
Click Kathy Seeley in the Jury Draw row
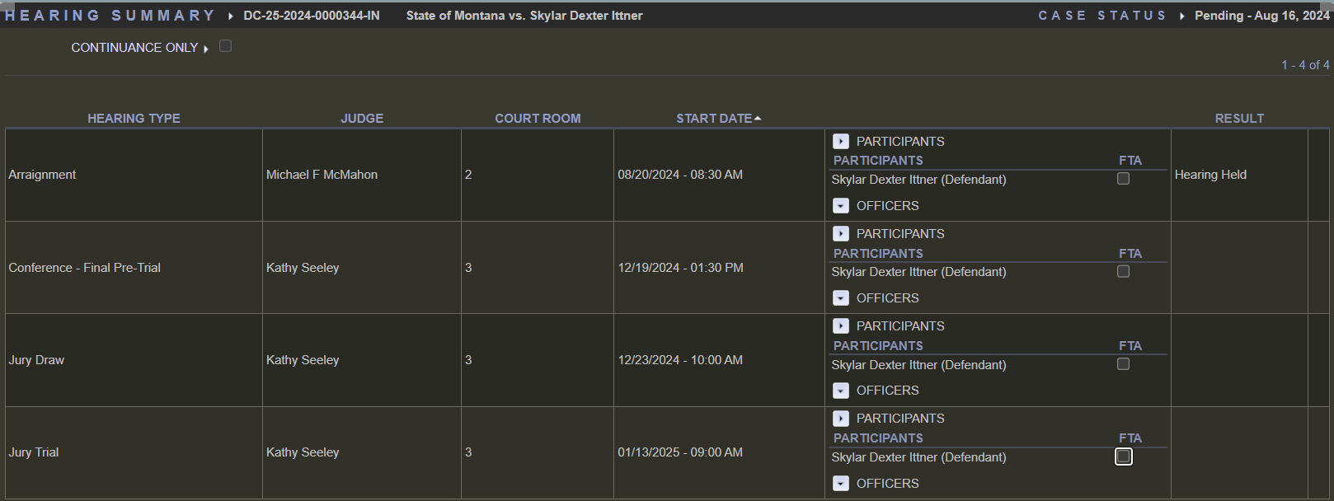[303, 360]
